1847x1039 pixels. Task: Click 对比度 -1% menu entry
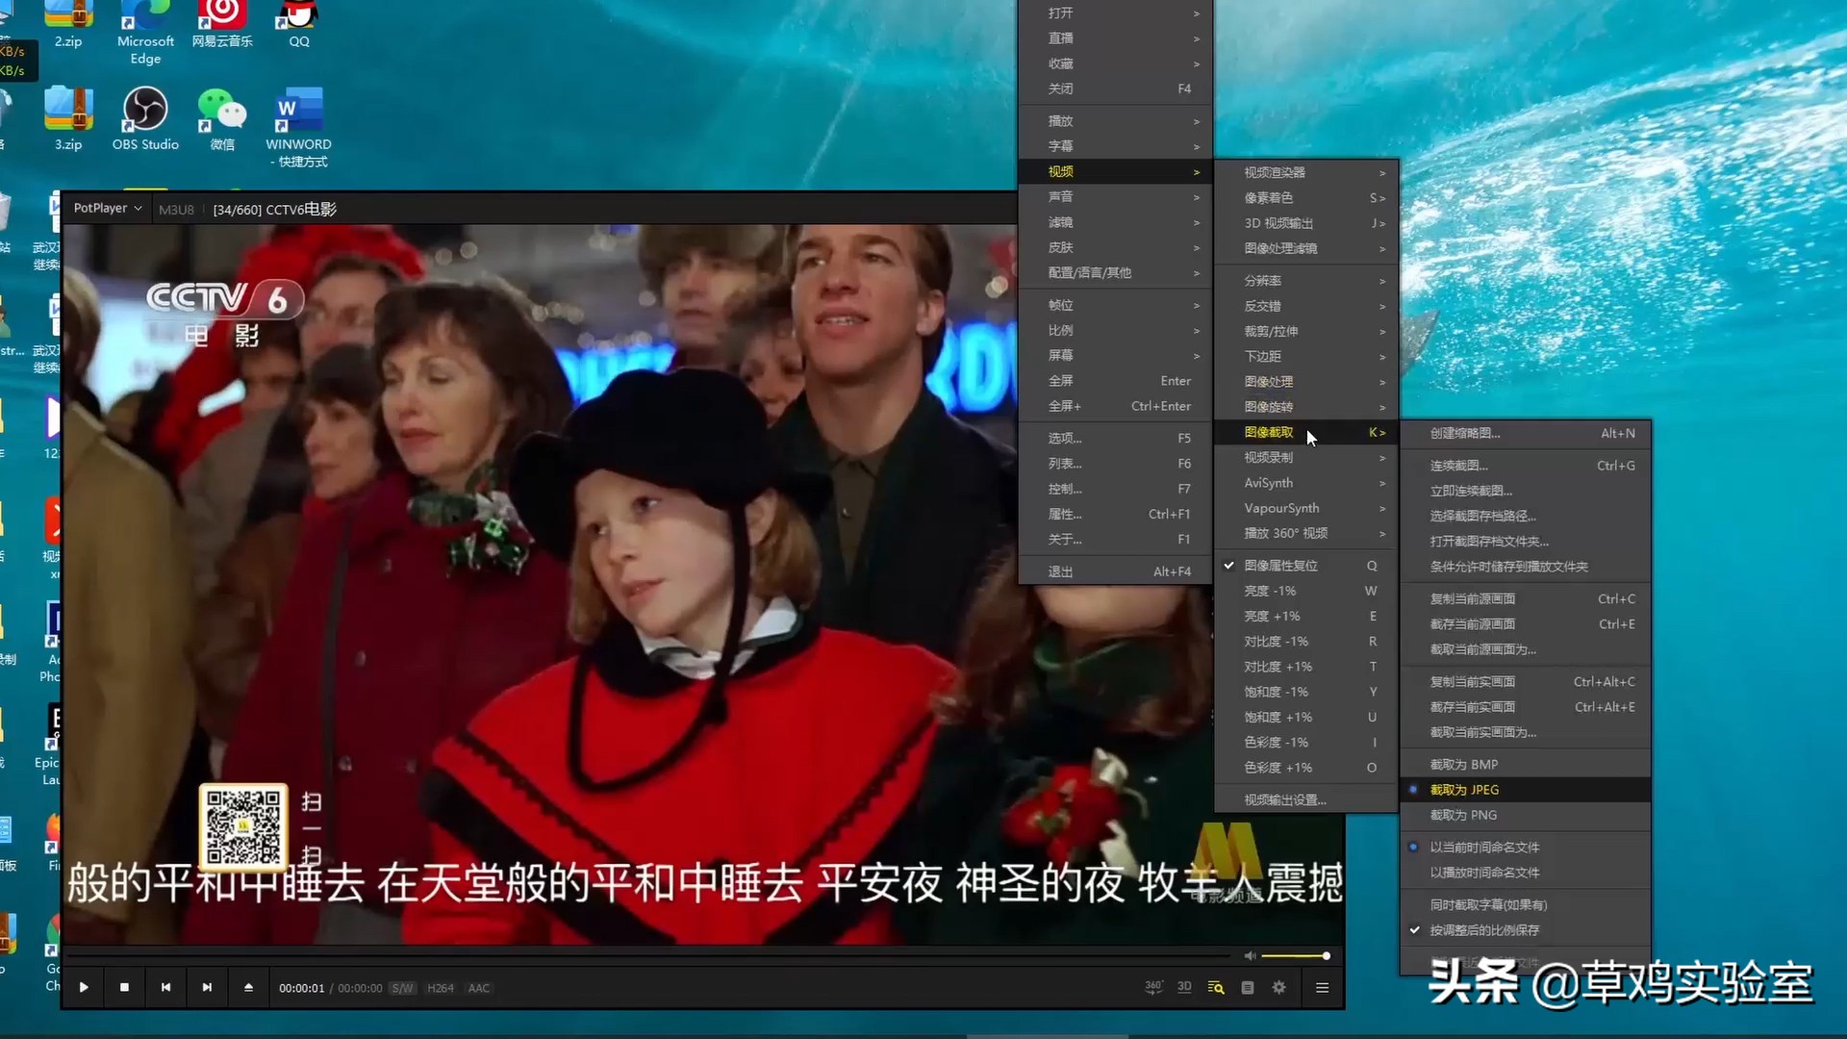(1306, 642)
